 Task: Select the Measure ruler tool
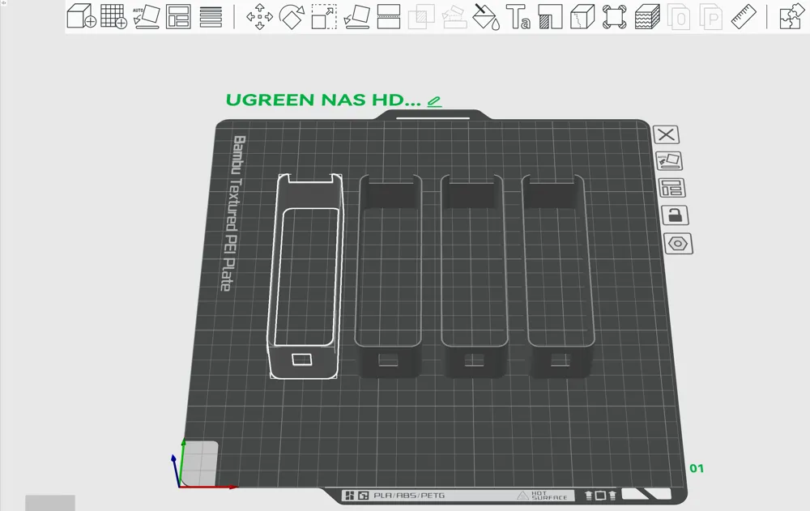click(744, 16)
